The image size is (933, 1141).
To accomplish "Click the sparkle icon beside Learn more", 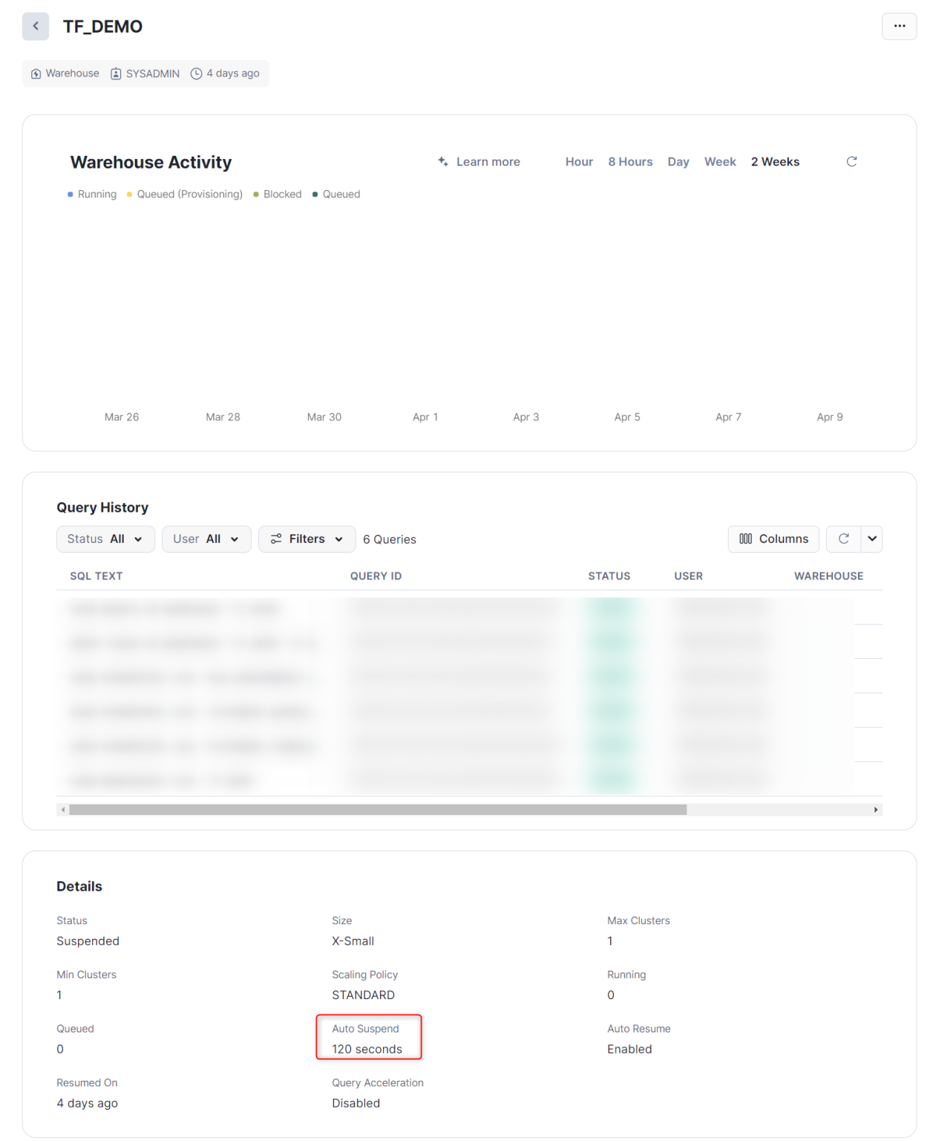I will point(442,161).
